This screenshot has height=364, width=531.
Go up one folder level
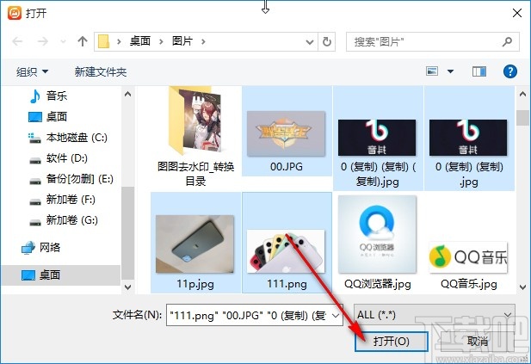click(83, 41)
